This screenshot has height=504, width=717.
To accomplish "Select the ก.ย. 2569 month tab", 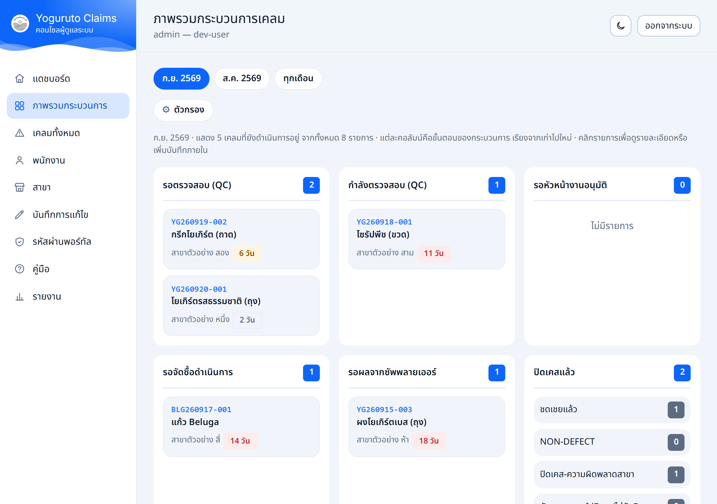I will 181,78.
